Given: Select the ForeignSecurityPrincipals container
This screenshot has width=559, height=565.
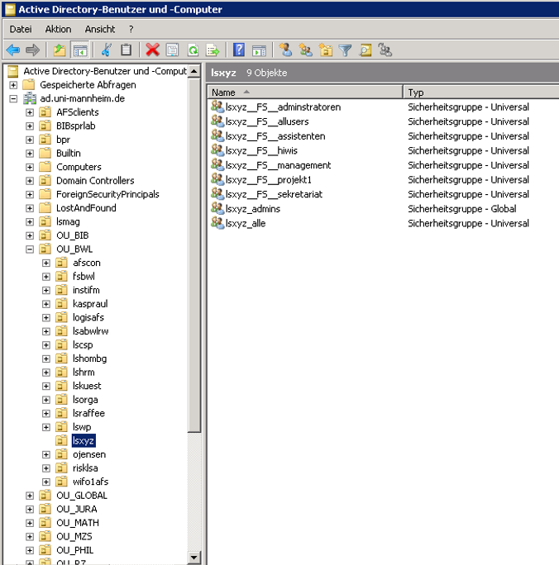Looking at the screenshot, I should (107, 194).
